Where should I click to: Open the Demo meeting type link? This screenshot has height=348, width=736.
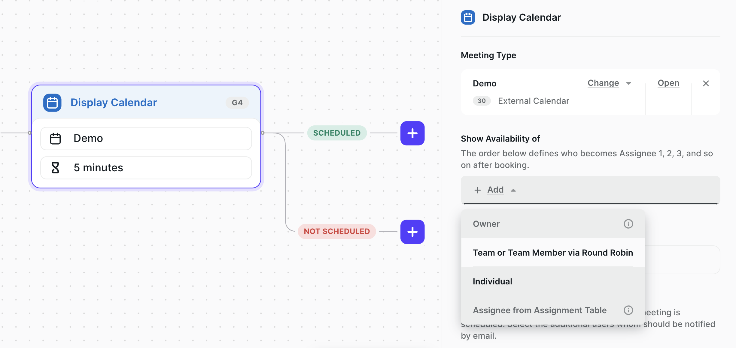pyautogui.click(x=668, y=83)
